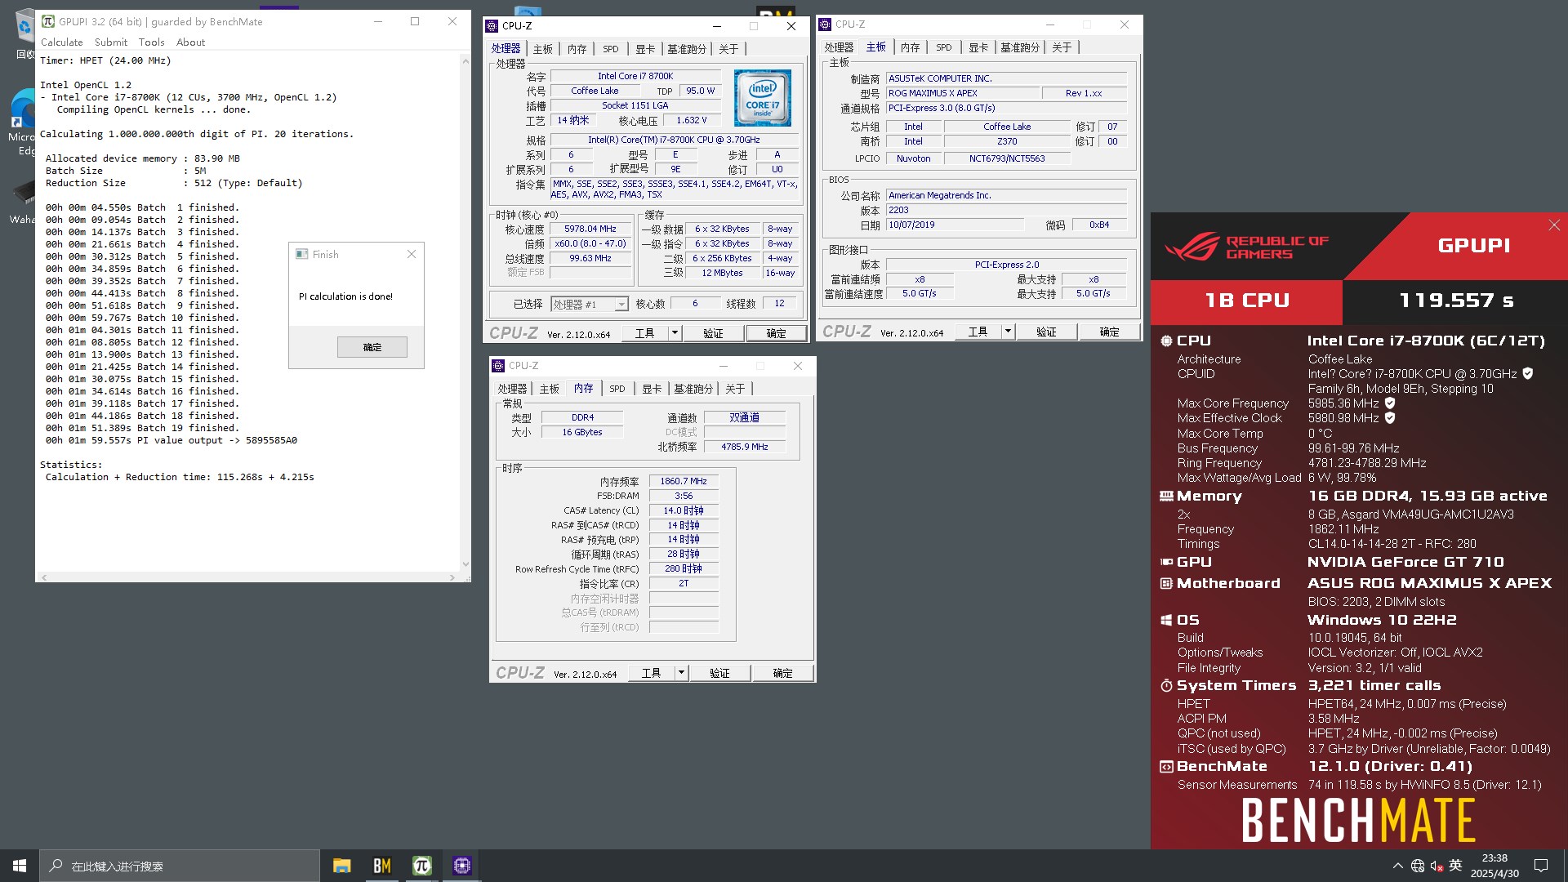Switch to SPD tab in mainboard CPU-Z window
The image size is (1568, 882).
tap(944, 47)
